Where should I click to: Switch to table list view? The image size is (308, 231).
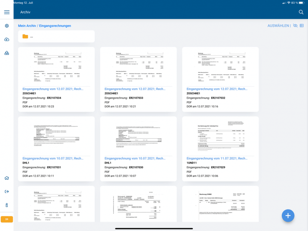(302, 26)
